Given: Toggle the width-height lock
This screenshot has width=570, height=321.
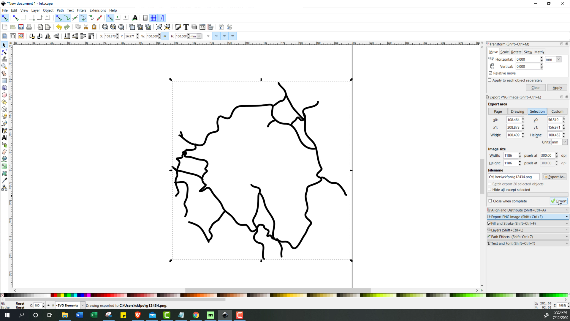Looking at the screenshot, I should (x=164, y=36).
